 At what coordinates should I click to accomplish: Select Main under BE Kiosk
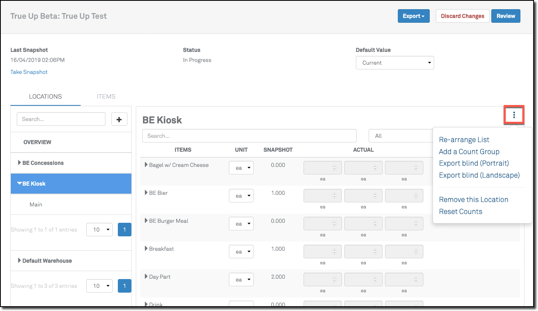pyautogui.click(x=36, y=204)
